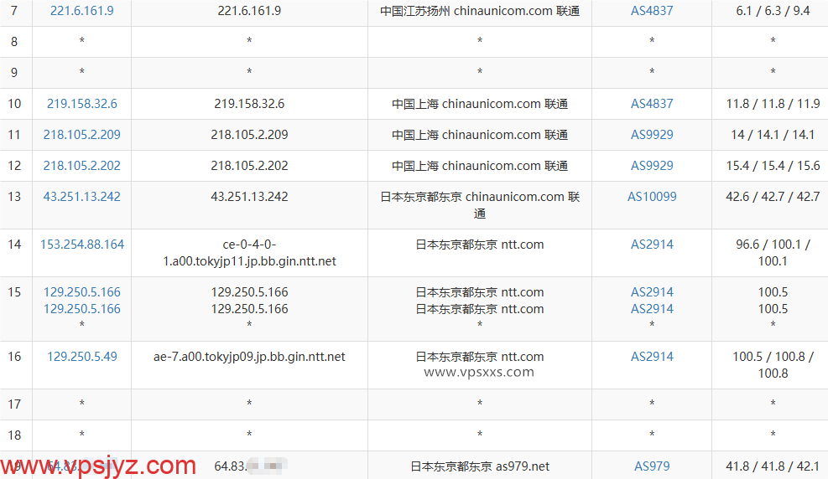Click hop 13 location 日本东京都东京 chinaunicom.com
Viewport: 828px width, 479px height.
[480, 205]
